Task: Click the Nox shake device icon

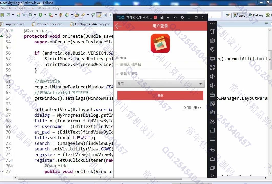Action: pos(212,32)
